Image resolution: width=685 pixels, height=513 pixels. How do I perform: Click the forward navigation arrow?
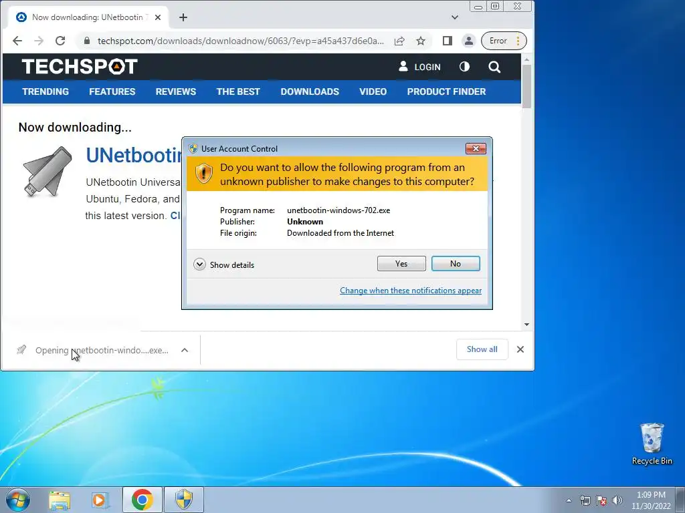39,41
